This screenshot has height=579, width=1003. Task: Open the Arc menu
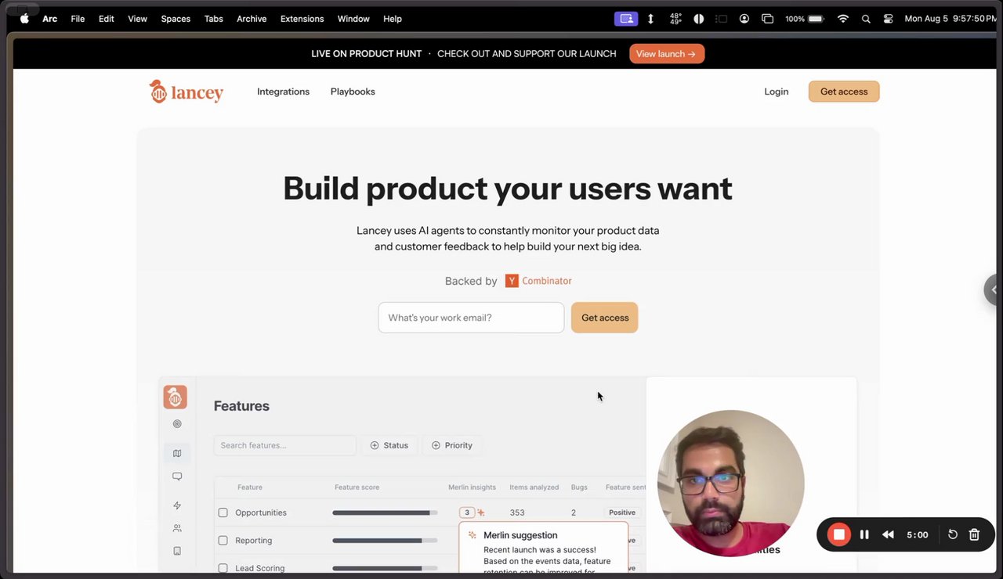pyautogui.click(x=49, y=19)
